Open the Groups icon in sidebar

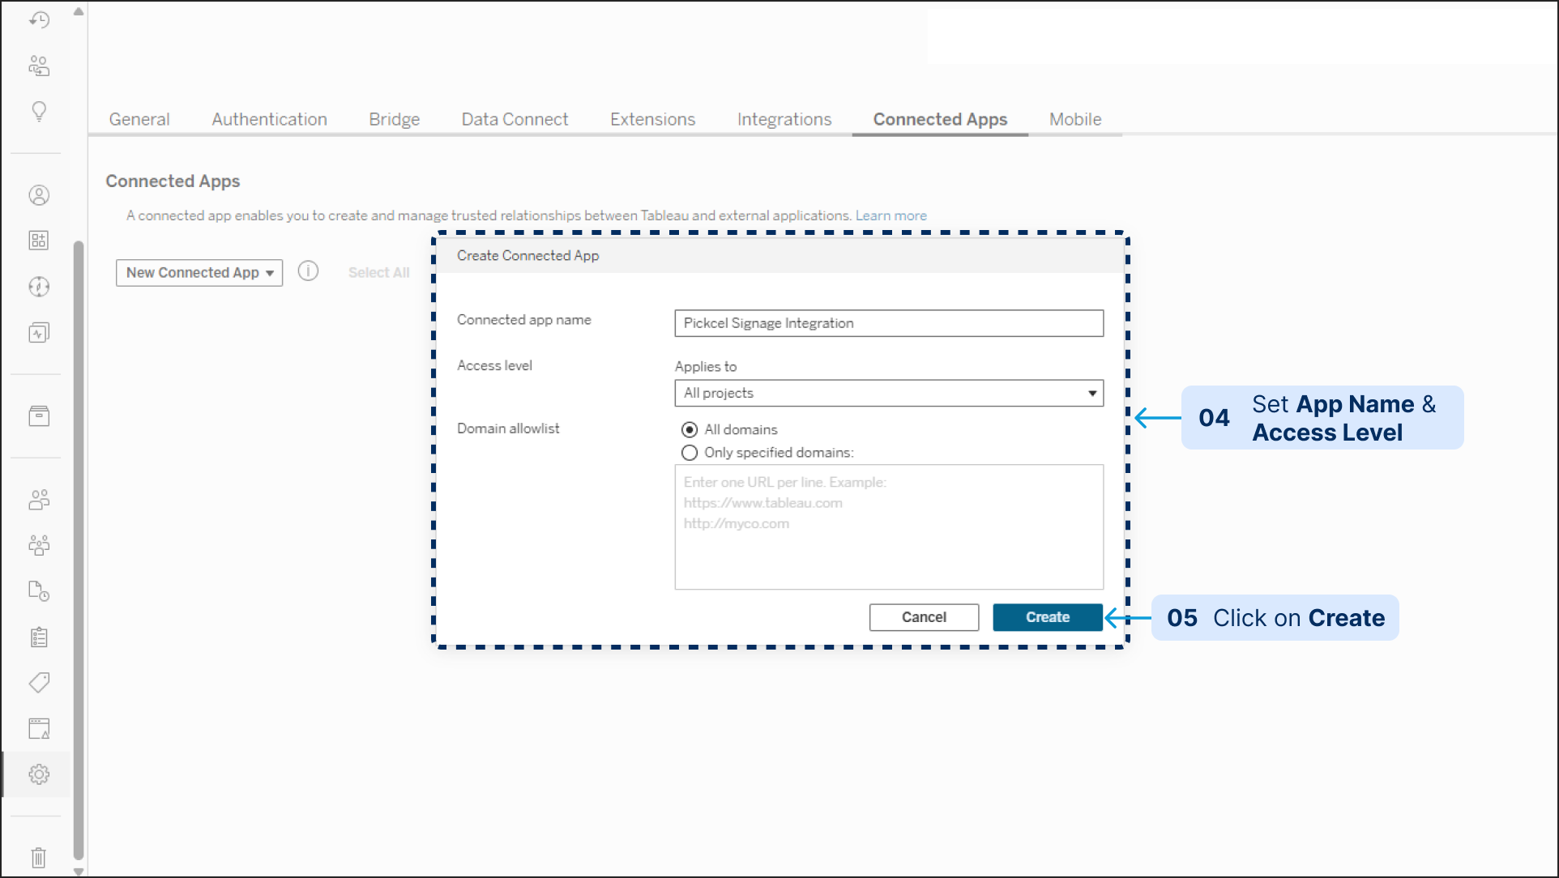coord(39,545)
